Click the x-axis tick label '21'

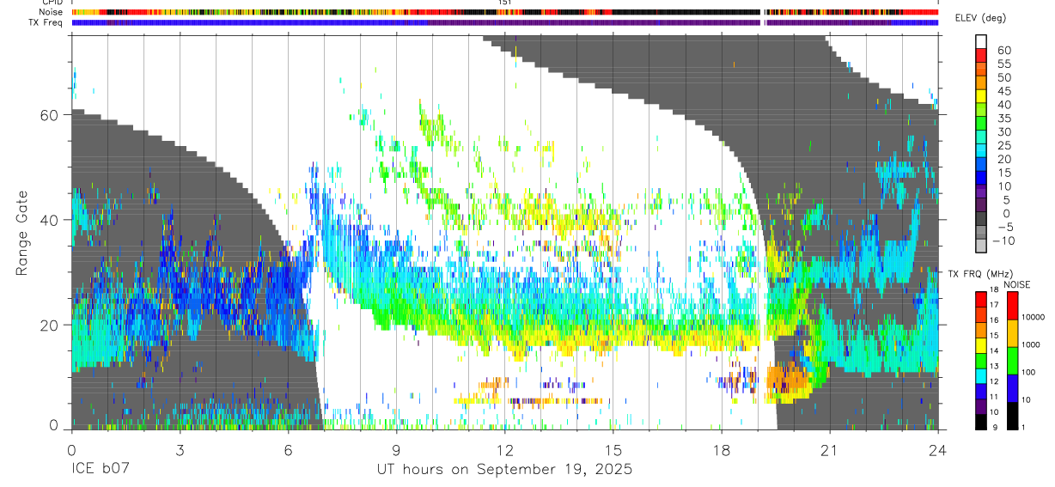click(829, 449)
